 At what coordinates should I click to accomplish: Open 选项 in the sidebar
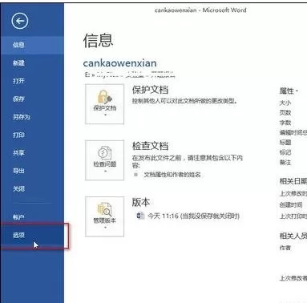point(32,235)
